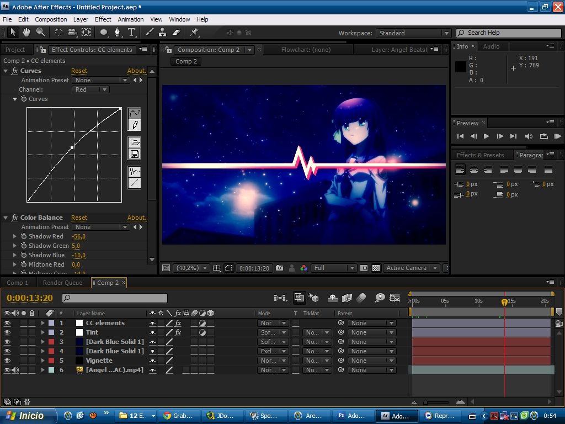The width and height of the screenshot is (565, 424).
Task: Open Composition Mini-Flowchart in timeline
Action: pyautogui.click(x=280, y=298)
